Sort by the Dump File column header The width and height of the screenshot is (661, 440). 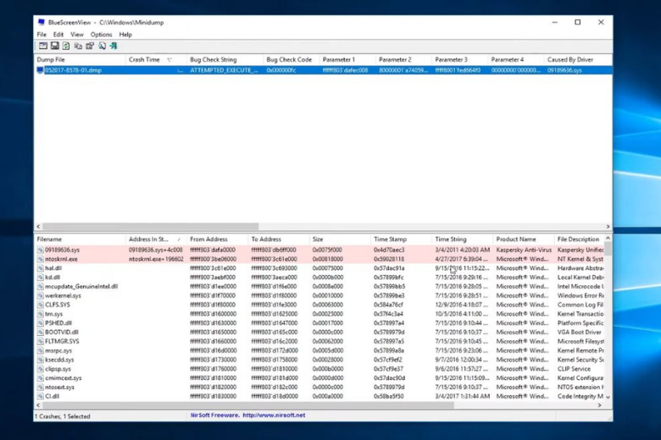coord(80,60)
